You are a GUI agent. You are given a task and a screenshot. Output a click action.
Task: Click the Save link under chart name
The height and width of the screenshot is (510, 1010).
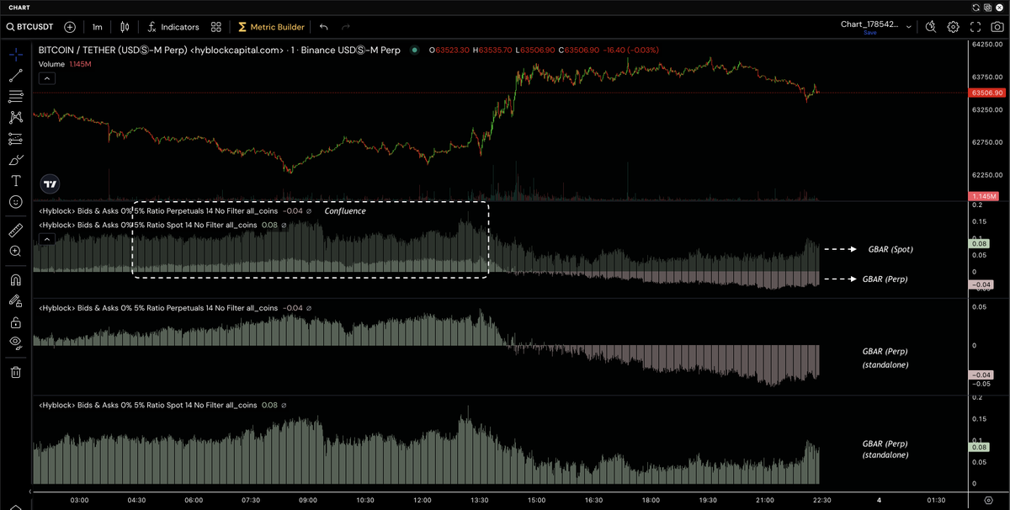[x=870, y=33]
